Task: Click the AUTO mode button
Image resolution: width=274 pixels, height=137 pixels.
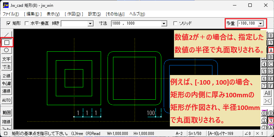Action: click(7, 100)
